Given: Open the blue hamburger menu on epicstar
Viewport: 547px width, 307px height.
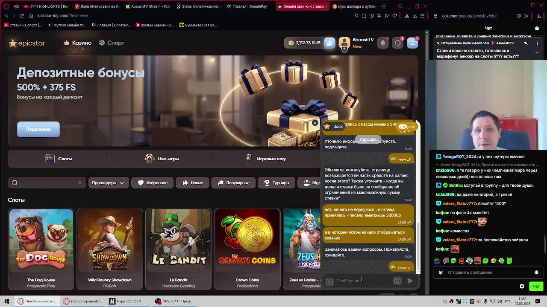Looking at the screenshot, I should coord(412,43).
